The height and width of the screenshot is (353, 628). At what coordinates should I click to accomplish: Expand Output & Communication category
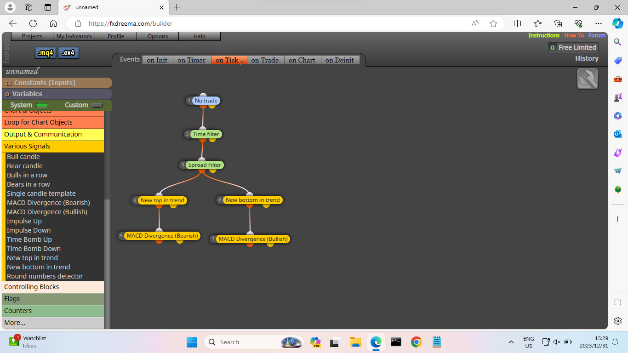[x=53, y=134]
